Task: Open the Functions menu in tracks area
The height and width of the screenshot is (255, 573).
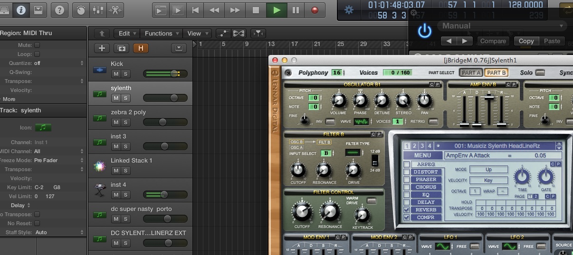Action: click(x=162, y=33)
